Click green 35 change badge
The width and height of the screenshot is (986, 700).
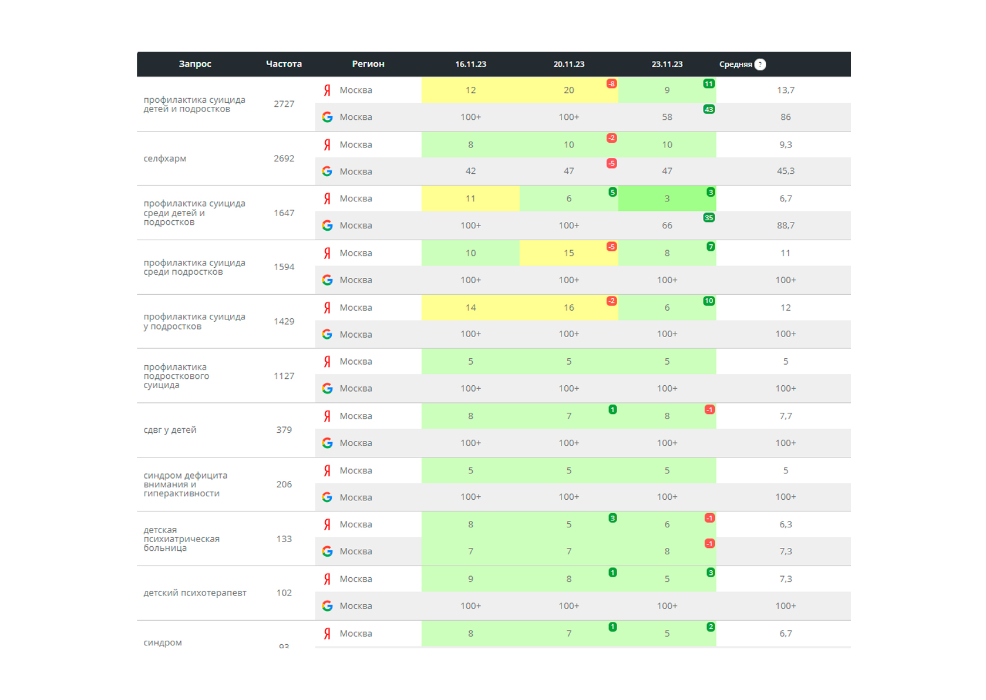click(709, 218)
